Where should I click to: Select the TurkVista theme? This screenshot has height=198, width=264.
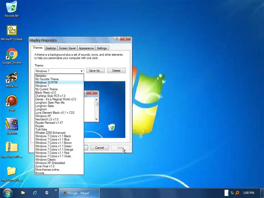[x=59, y=129]
